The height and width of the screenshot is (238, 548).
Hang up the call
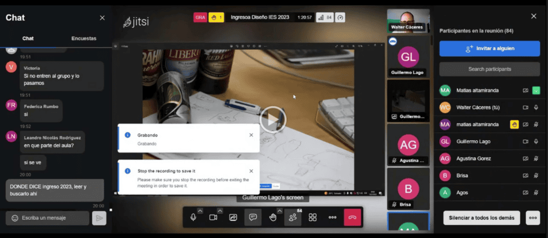(x=352, y=217)
